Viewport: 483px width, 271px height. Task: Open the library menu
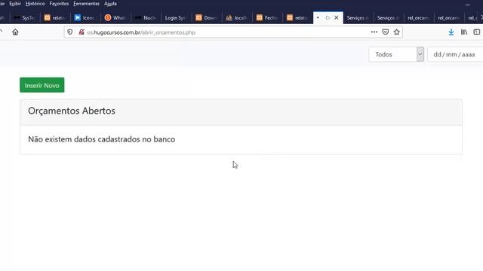[x=464, y=32]
